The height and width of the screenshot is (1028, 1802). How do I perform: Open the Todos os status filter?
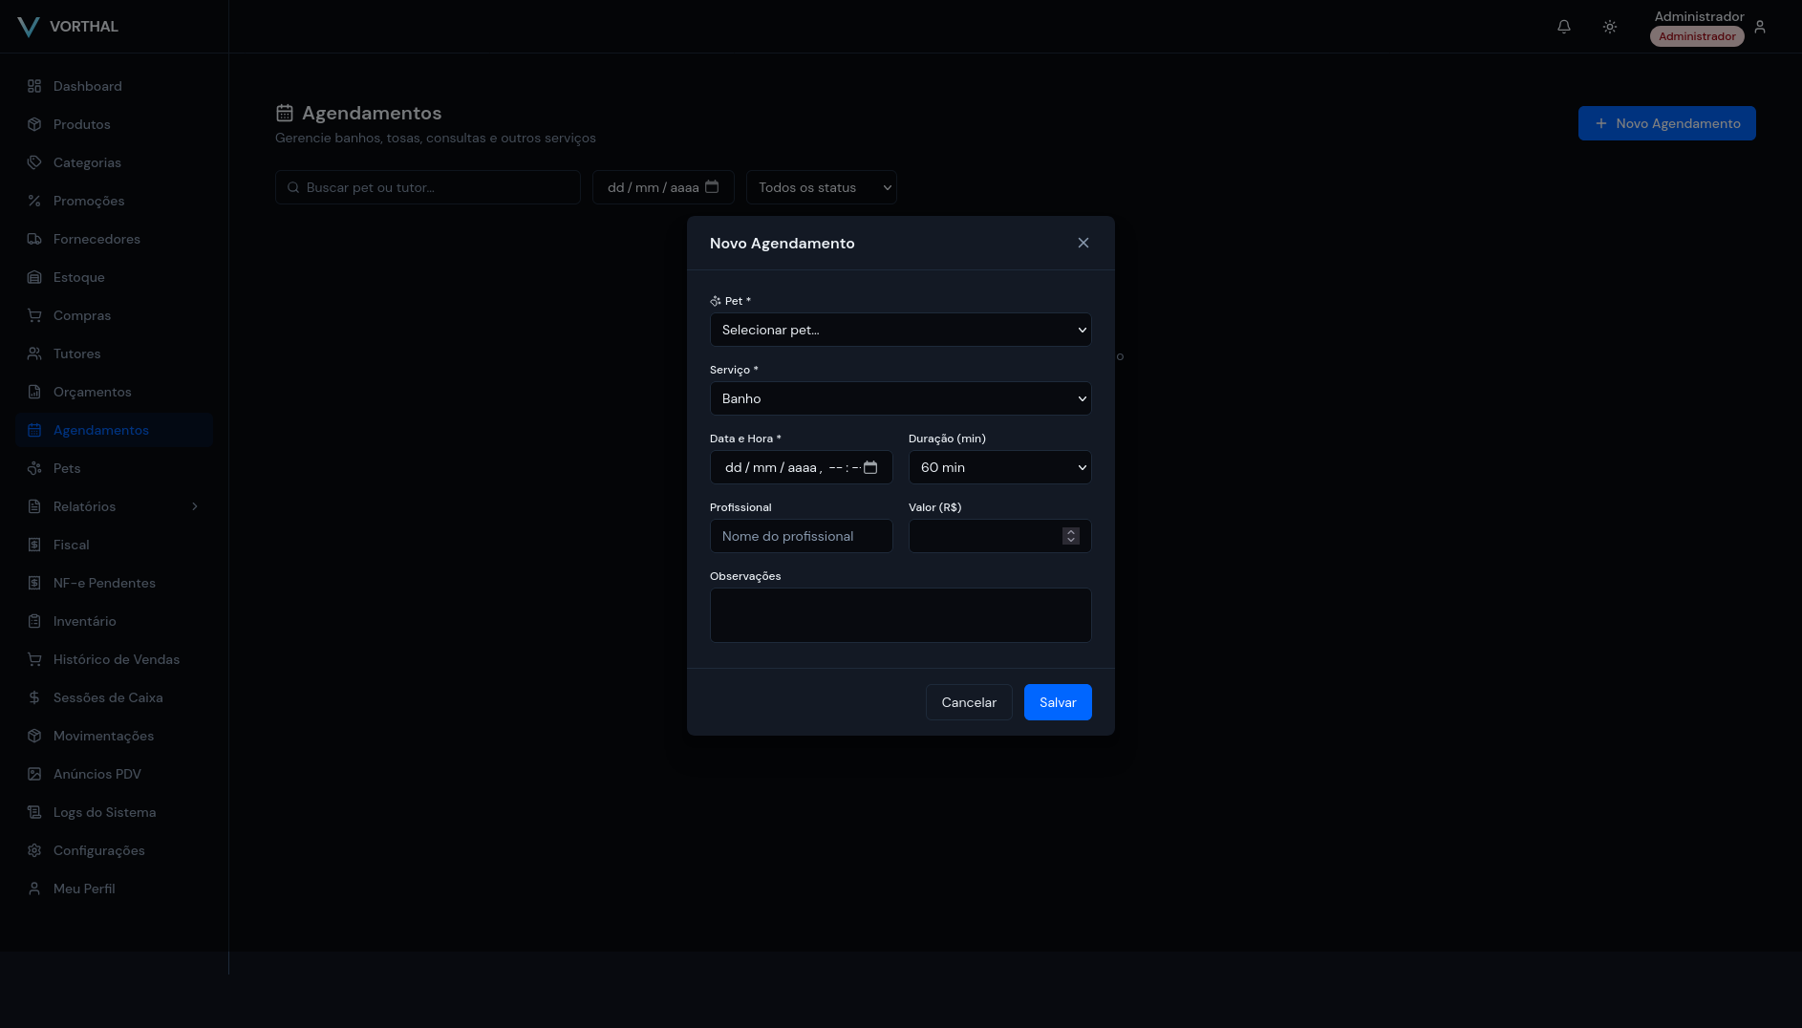(821, 187)
